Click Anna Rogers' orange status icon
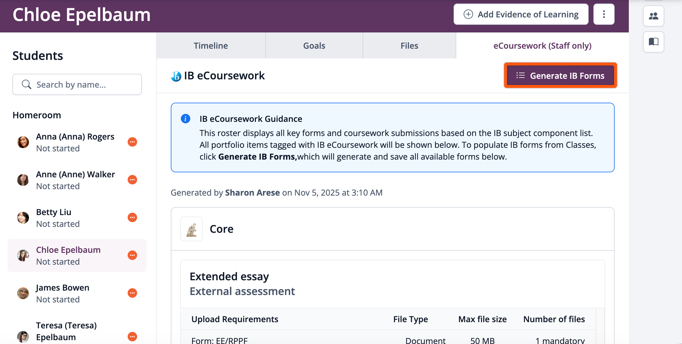 coord(132,142)
